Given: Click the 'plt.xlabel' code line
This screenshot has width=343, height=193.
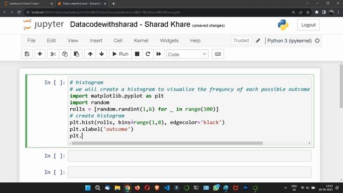Looking at the screenshot, I should point(101,129).
